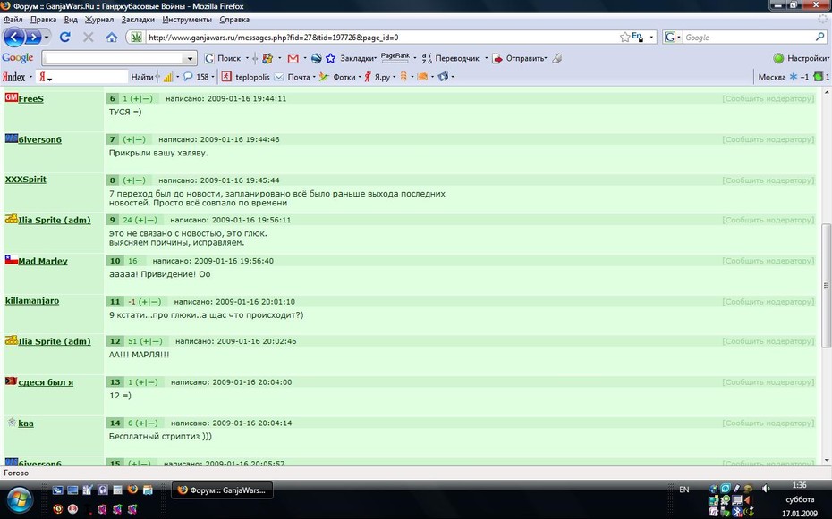Open the Файл menu
Image resolution: width=832 pixels, height=519 pixels.
[x=13, y=20]
